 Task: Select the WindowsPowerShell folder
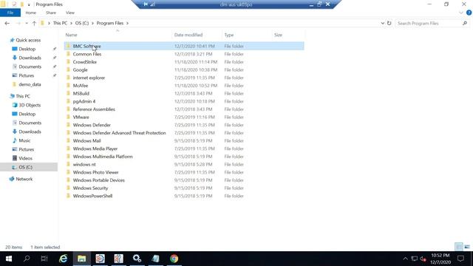pyautogui.click(x=92, y=196)
